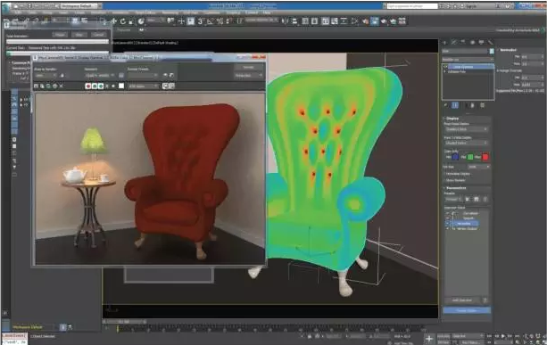
Task: Open the Mirror tool
Action: 285,21
